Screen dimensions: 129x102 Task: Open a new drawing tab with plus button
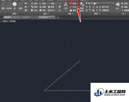(58, 18)
